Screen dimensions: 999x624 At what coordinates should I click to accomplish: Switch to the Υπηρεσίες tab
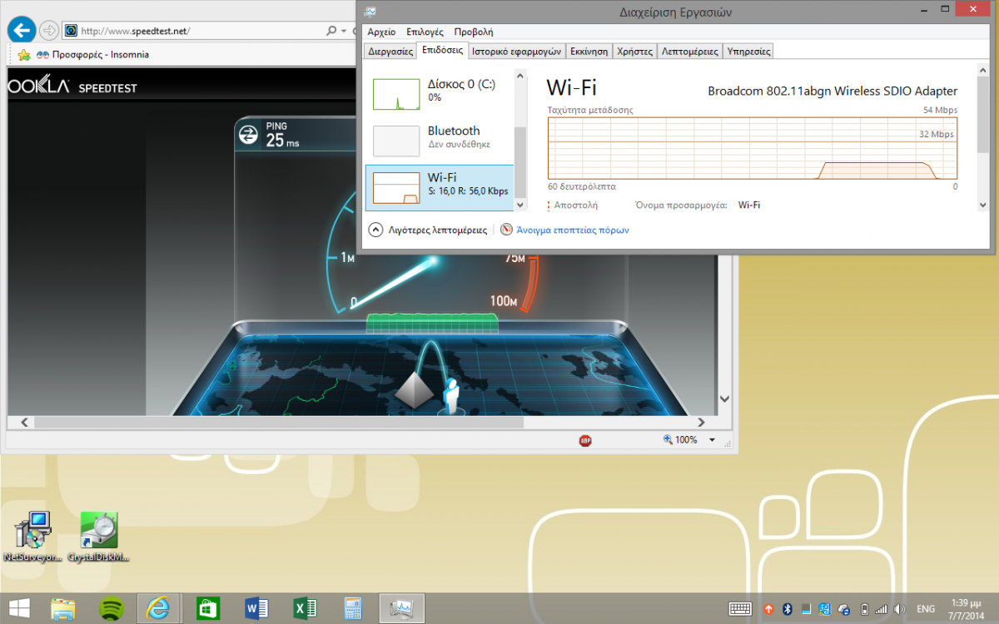point(748,51)
